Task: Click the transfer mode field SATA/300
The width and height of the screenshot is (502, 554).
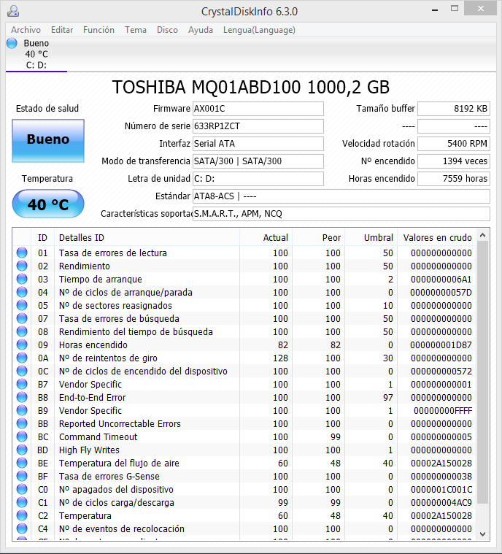Action: pos(258,161)
